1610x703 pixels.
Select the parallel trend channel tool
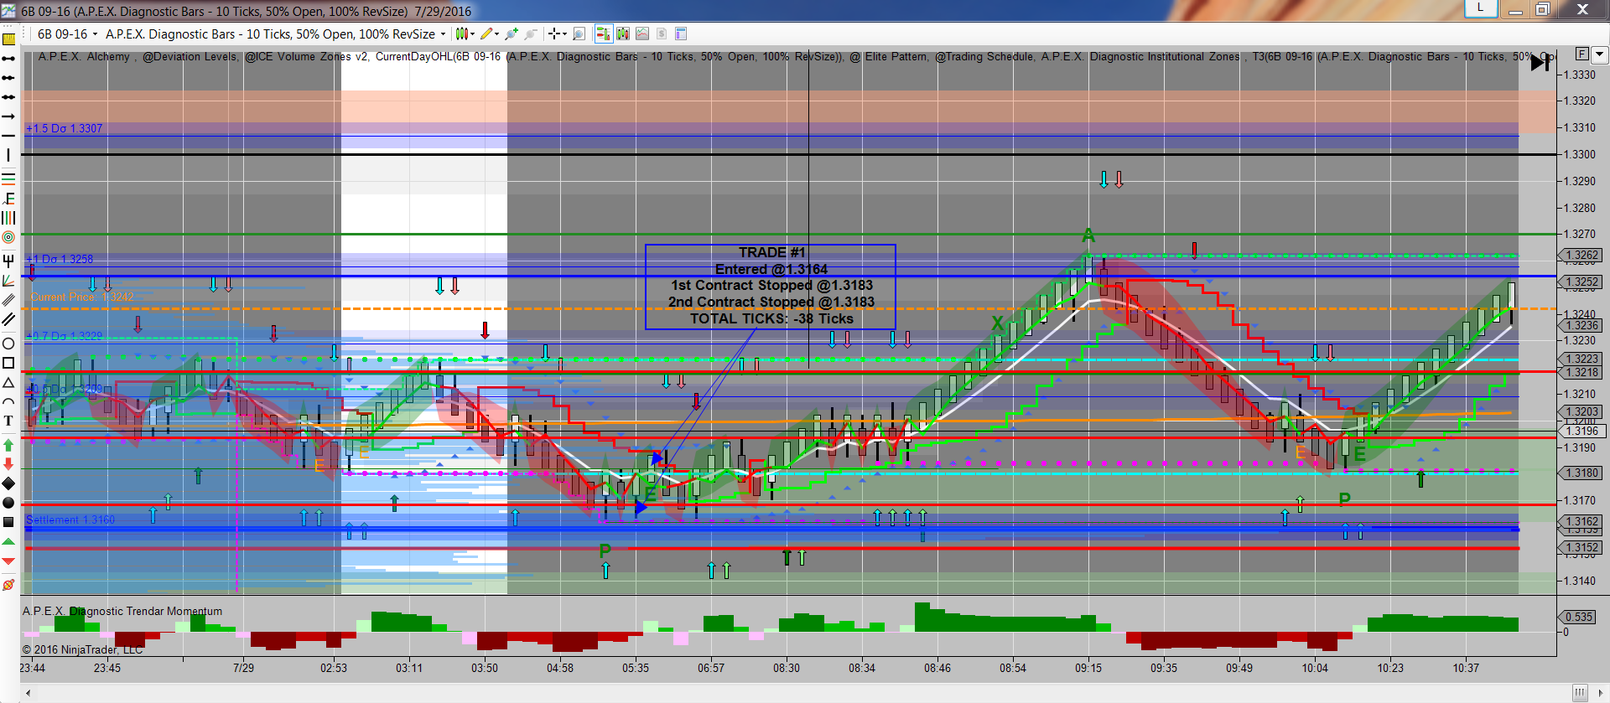point(8,319)
